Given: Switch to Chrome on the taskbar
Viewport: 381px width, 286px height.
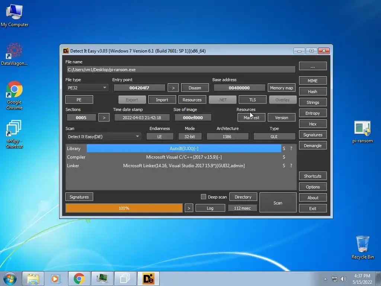Looking at the screenshot, I should point(79,279).
